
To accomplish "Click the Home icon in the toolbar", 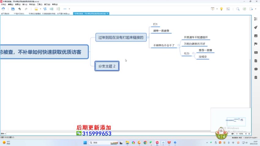I will 3,9.
